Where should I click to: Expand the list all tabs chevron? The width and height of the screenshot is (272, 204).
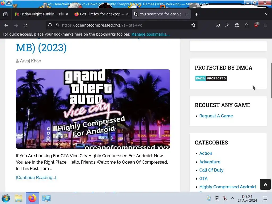(x=267, y=14)
